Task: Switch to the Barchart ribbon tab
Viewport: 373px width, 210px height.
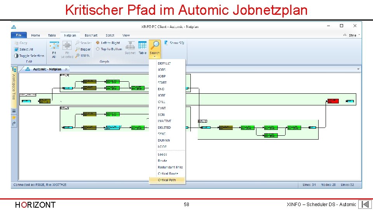Action: coord(91,35)
